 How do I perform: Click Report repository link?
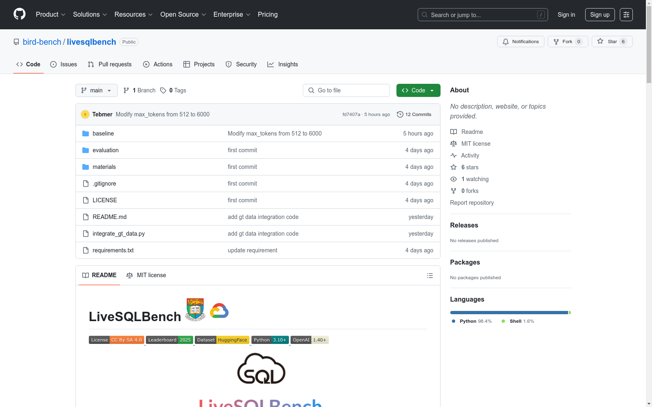point(472,203)
